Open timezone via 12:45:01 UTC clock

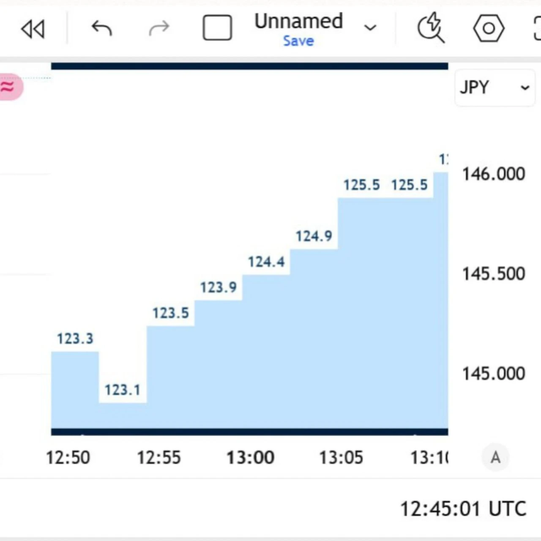pos(463,509)
